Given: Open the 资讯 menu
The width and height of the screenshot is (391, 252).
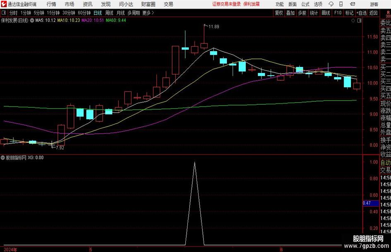Looking at the screenshot, I should click(x=88, y=4).
